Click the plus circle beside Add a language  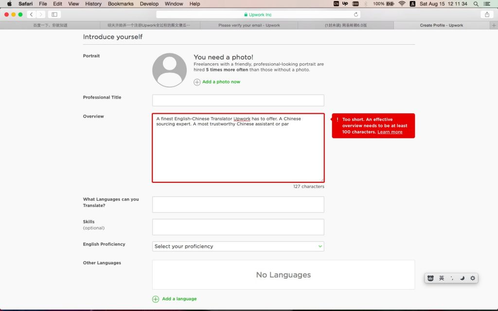[156, 299]
